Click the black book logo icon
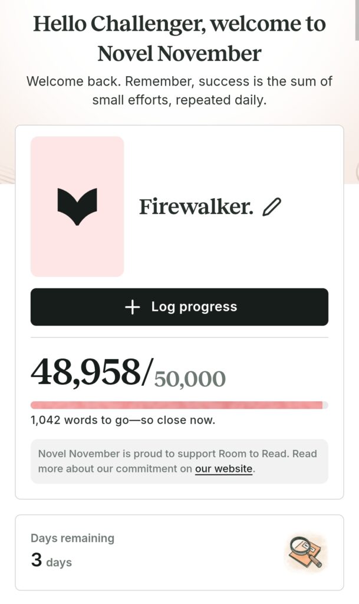The width and height of the screenshot is (359, 604). [77, 206]
